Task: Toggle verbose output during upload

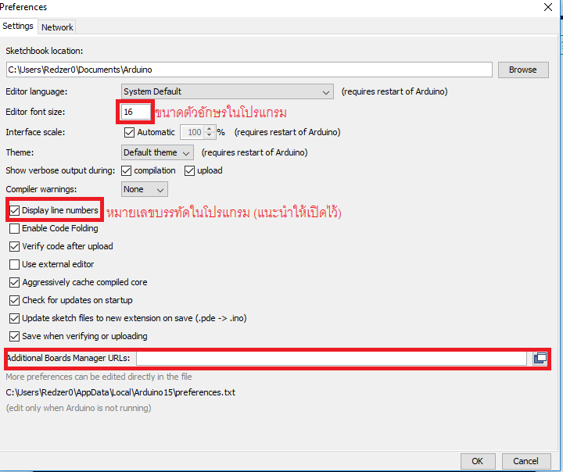Action: pyautogui.click(x=189, y=171)
